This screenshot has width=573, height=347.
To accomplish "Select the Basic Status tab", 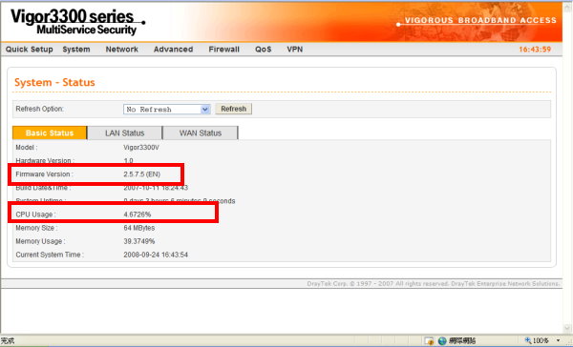I will coord(50,133).
